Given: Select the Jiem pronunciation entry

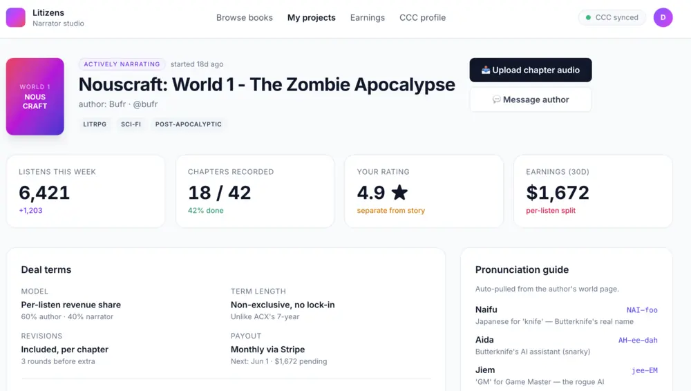Looking at the screenshot, I should click(x=567, y=376).
